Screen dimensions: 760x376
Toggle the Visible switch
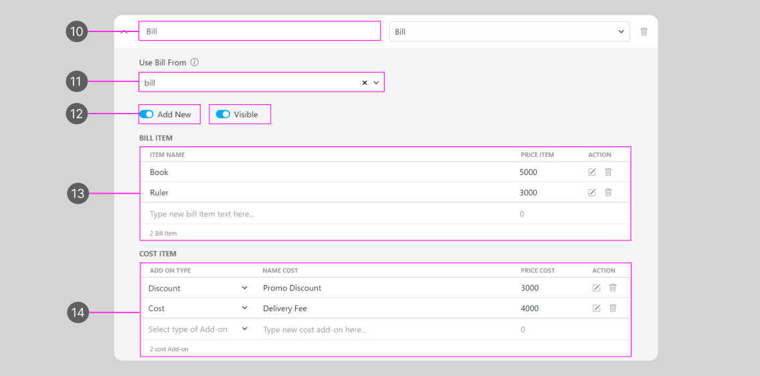pyautogui.click(x=223, y=114)
